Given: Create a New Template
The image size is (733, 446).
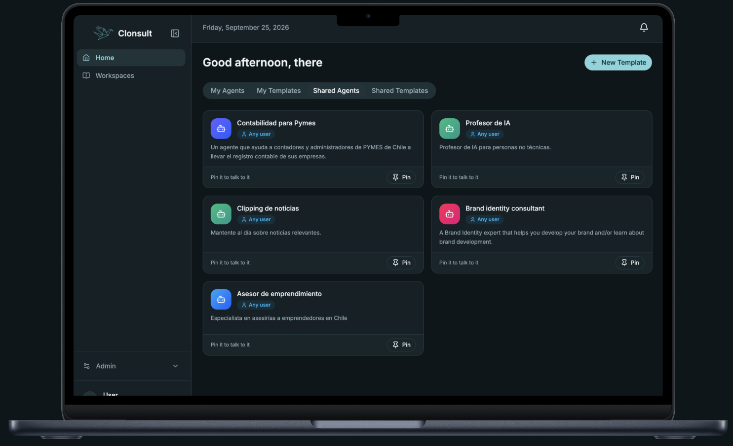Looking at the screenshot, I should point(618,63).
